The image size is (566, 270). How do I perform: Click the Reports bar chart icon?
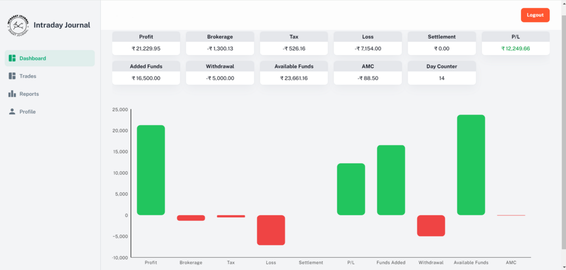(x=12, y=94)
